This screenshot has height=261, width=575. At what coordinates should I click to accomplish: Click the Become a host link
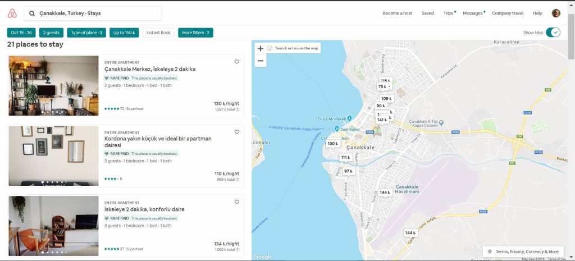[397, 13]
